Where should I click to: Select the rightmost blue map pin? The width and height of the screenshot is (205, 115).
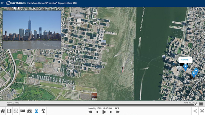coord(196,71)
